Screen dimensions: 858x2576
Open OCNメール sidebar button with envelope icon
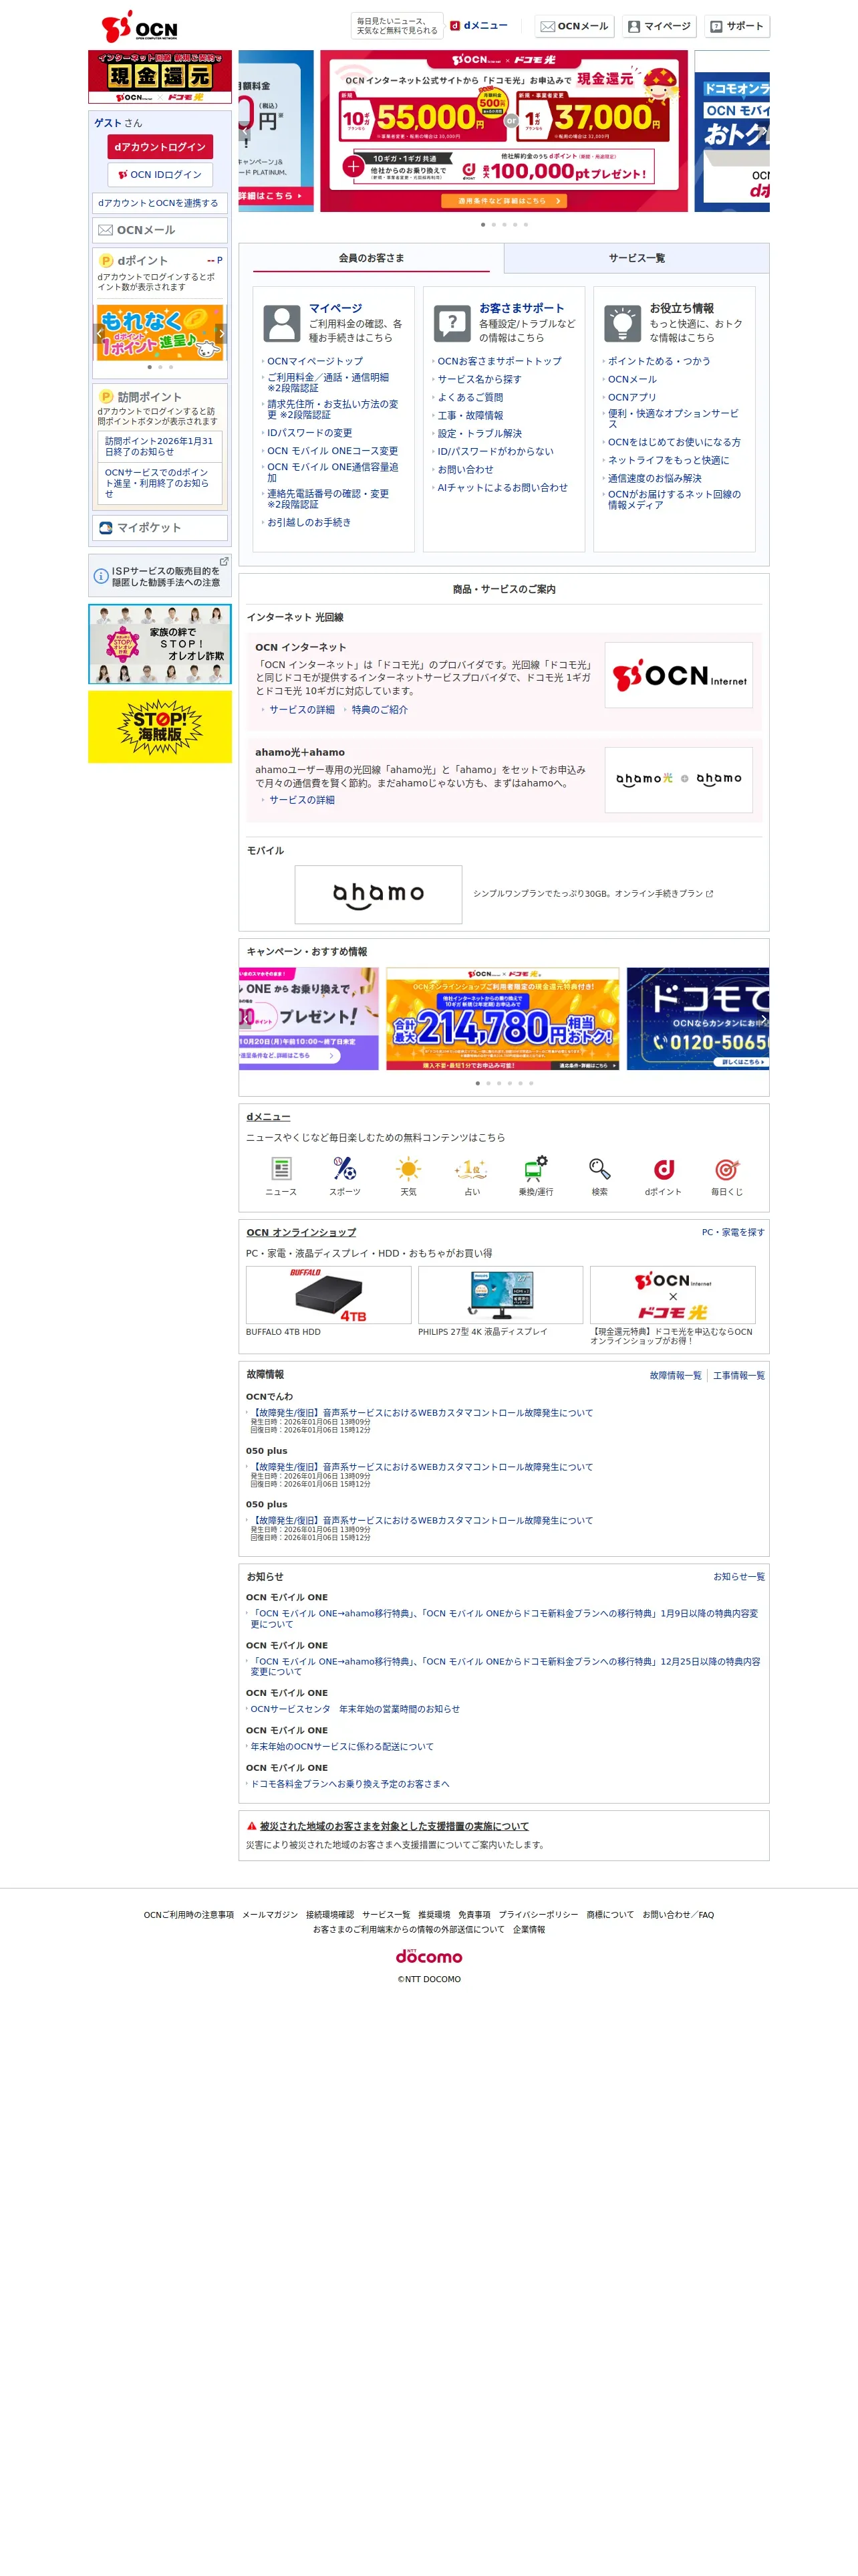[159, 230]
